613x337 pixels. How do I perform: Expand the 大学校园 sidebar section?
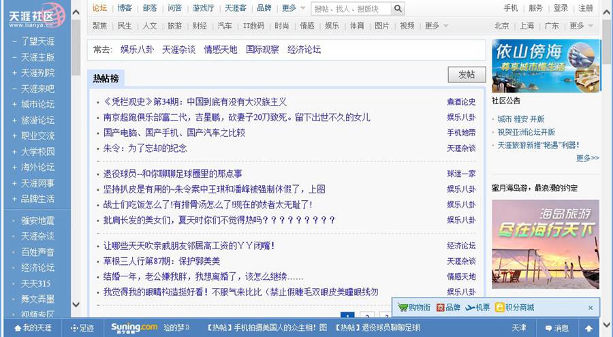point(14,152)
